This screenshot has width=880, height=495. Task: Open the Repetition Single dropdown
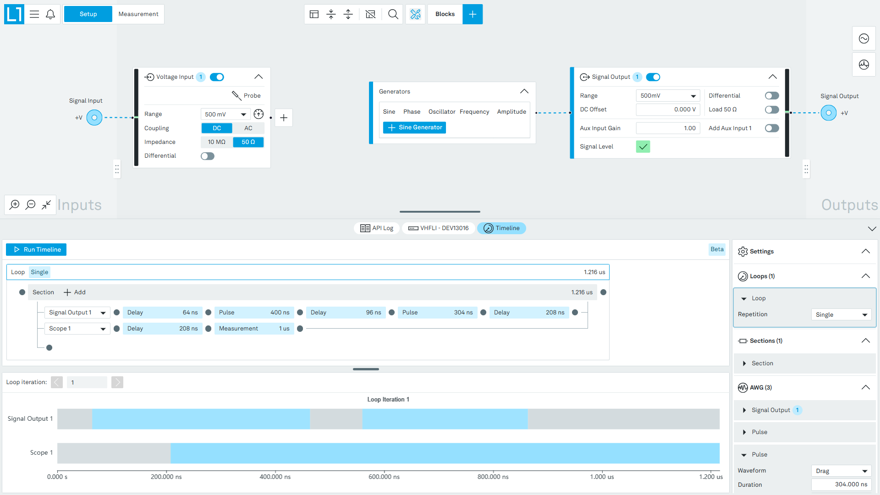pos(841,315)
